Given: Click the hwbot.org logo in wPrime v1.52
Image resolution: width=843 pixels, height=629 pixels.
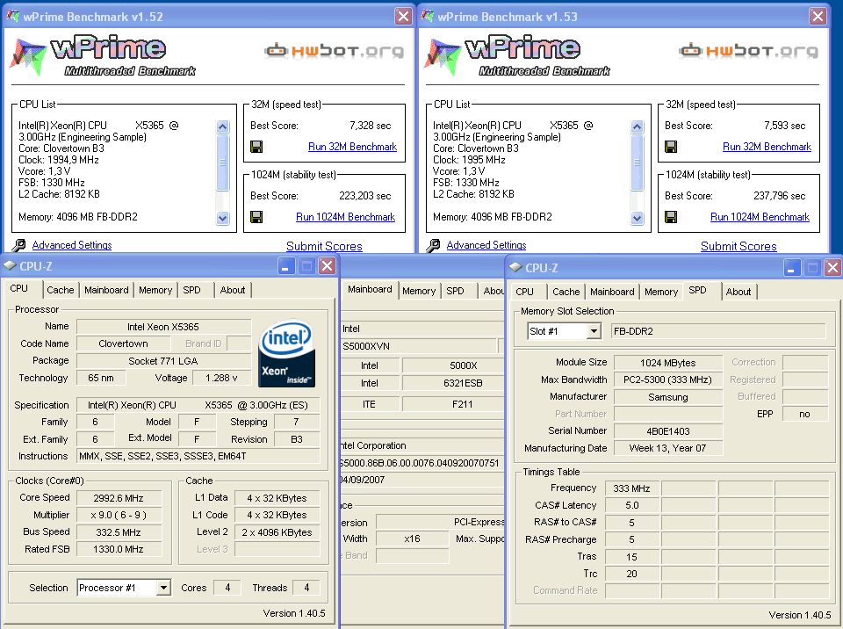Looking at the screenshot, I should [x=334, y=51].
